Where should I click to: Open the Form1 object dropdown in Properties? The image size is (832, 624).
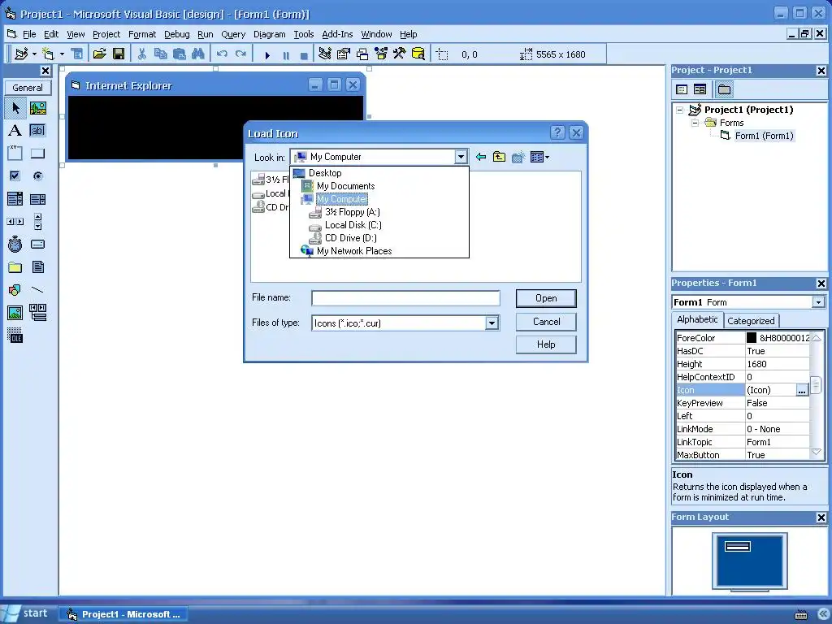point(818,302)
